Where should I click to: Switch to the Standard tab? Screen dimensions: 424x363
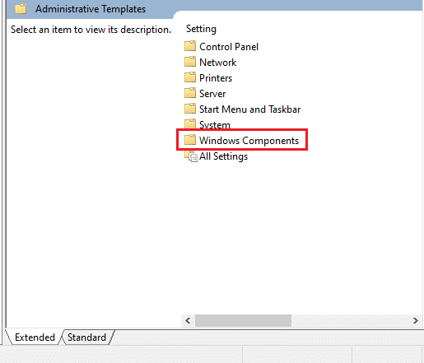point(86,337)
